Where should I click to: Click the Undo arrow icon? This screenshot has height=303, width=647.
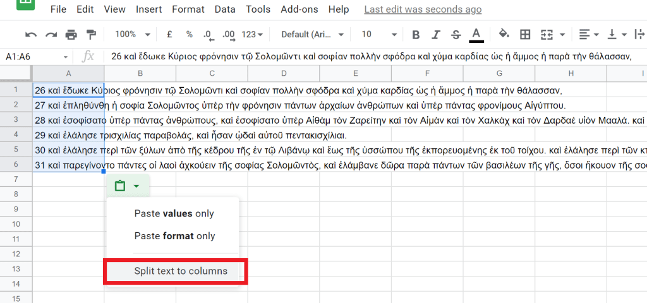31,34
